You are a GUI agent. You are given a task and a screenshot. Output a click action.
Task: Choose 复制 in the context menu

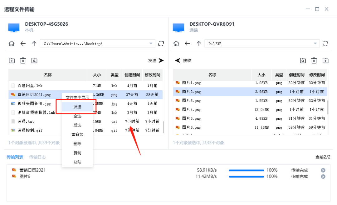point(77,153)
